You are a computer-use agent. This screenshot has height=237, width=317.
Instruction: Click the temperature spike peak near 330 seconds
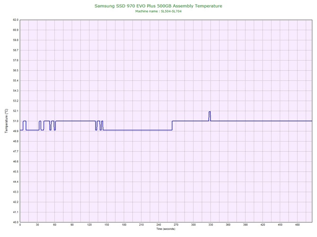tap(210, 112)
